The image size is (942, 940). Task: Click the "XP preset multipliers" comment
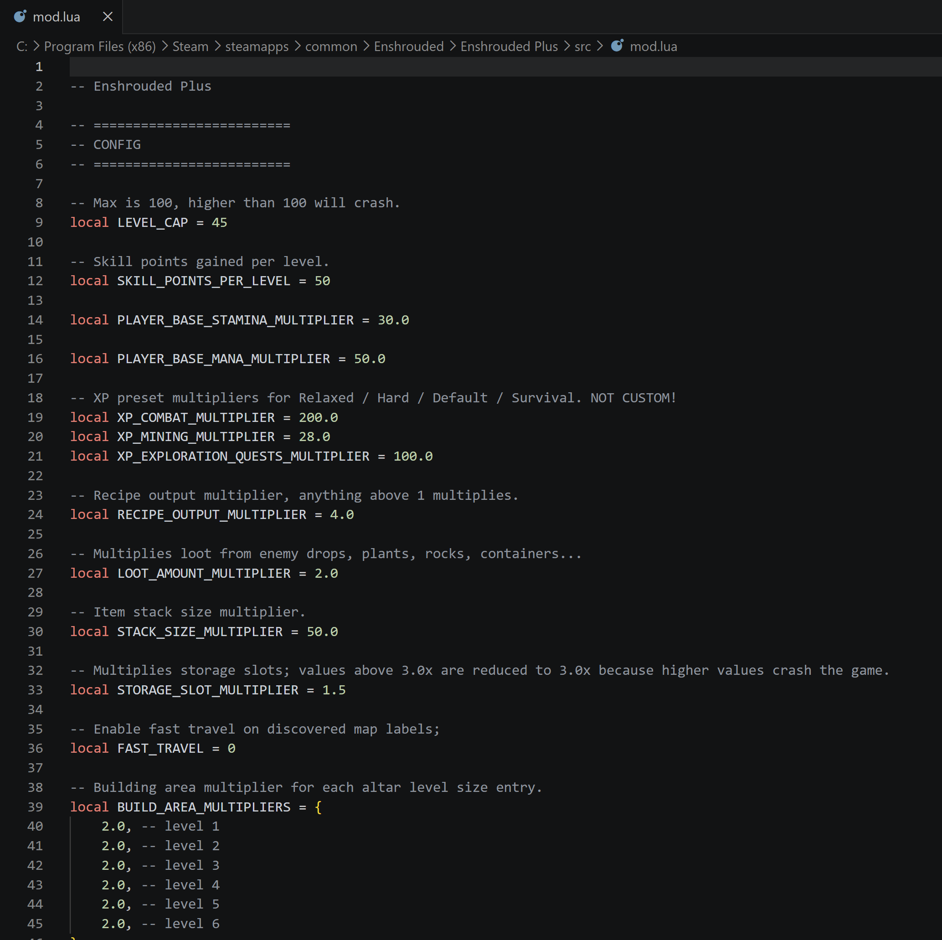(374, 398)
